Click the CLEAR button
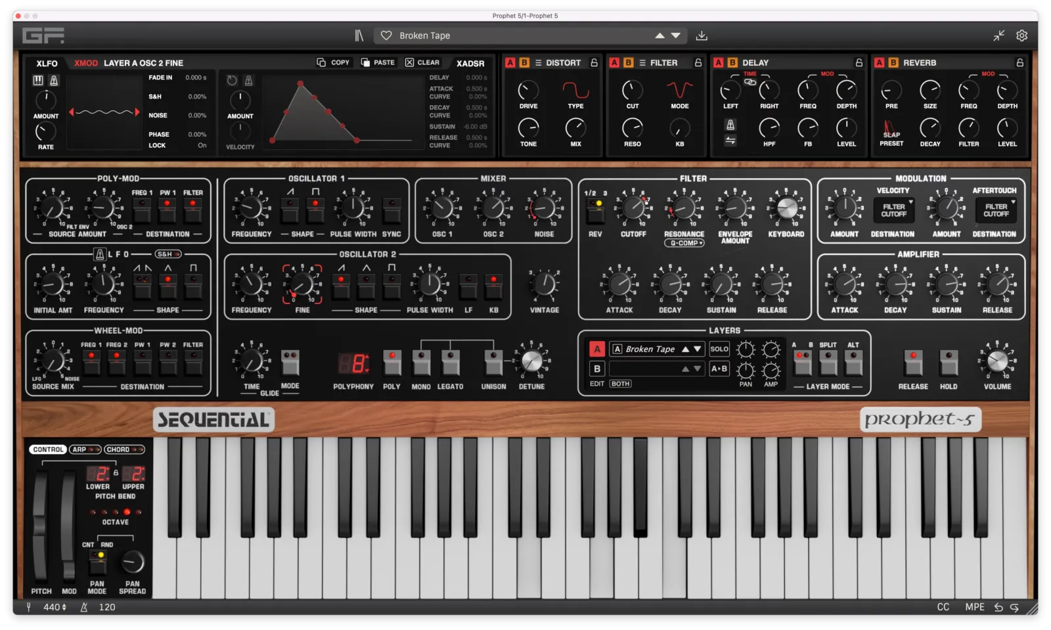The width and height of the screenshot is (1051, 630). 422,62
